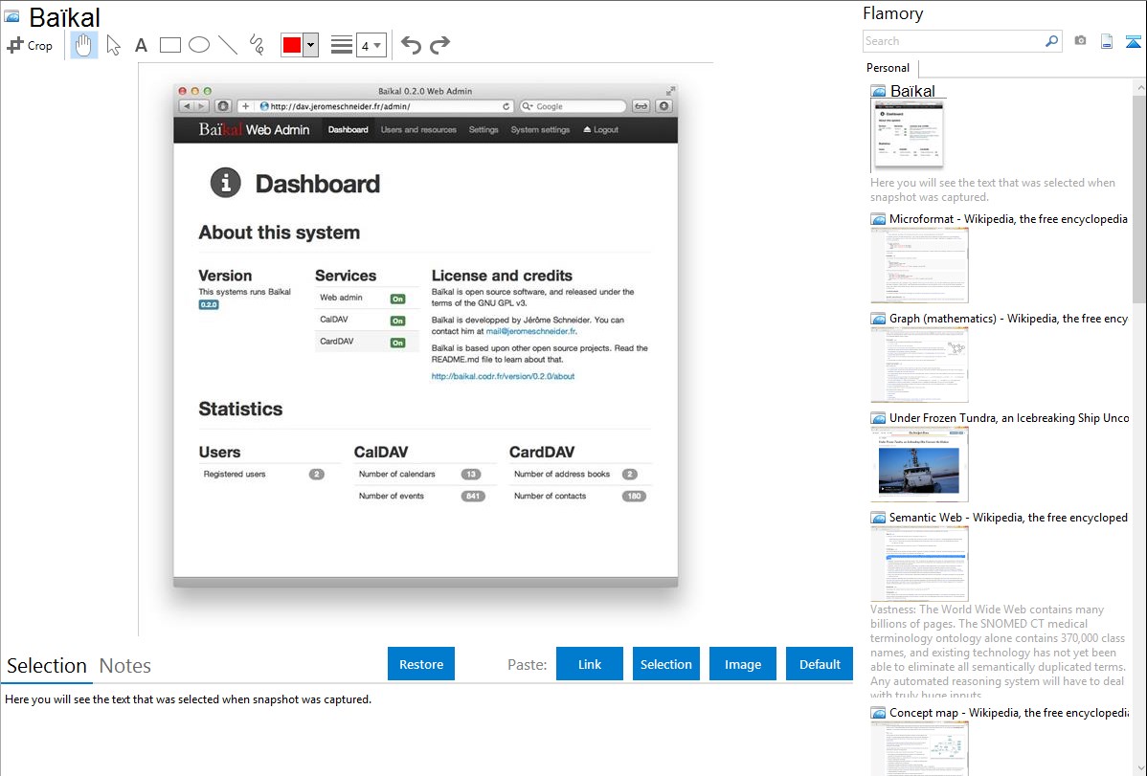The image size is (1147, 776).
Task: Click the line thickness icon
Action: pyautogui.click(x=342, y=45)
